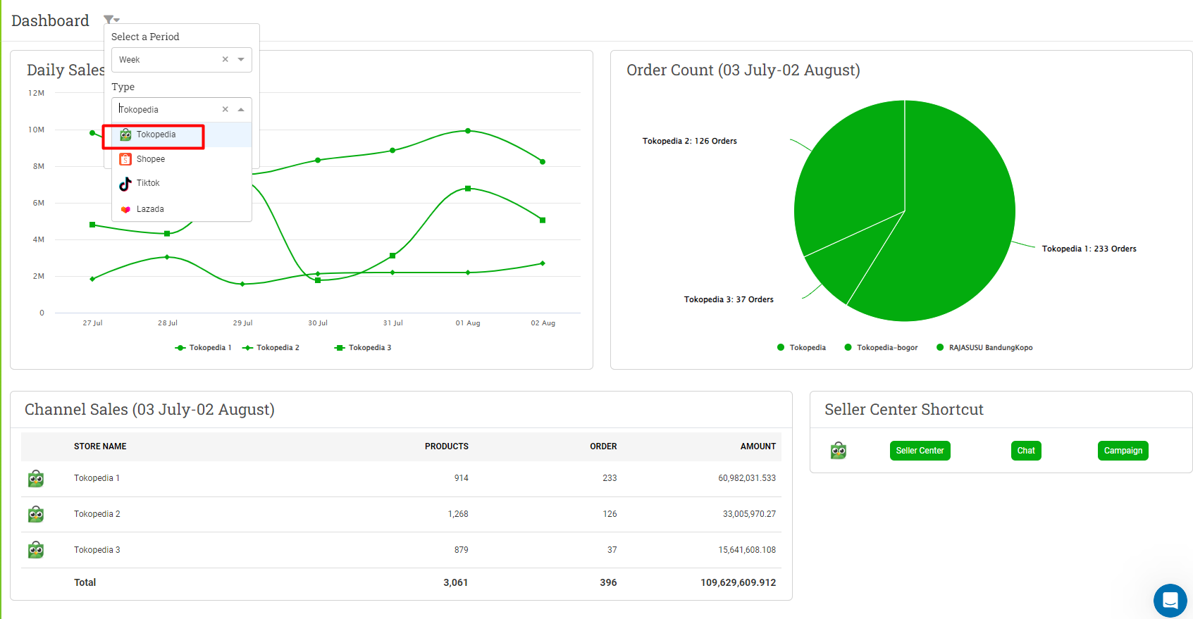This screenshot has width=1193, height=619.
Task: Open the dashboard filter funnel icon
Action: tap(111, 20)
